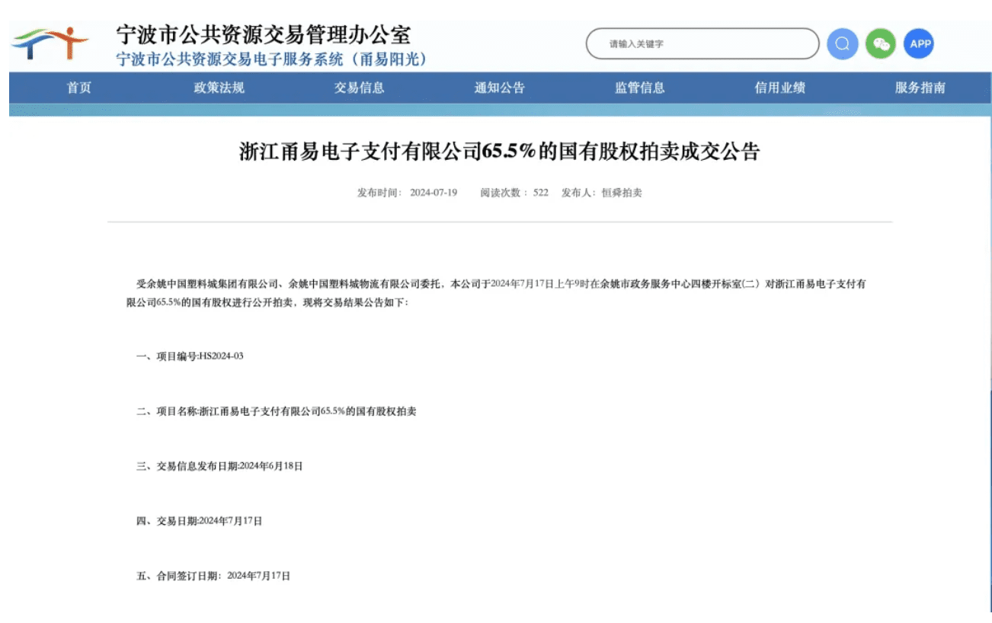Image resolution: width=992 pixels, height=623 pixels.
Task: Focus the 请输入关键字 search field
Action: pyautogui.click(x=702, y=44)
